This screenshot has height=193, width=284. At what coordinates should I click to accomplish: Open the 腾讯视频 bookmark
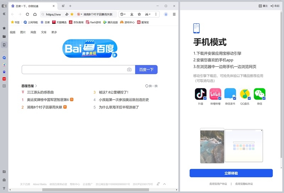110,22
